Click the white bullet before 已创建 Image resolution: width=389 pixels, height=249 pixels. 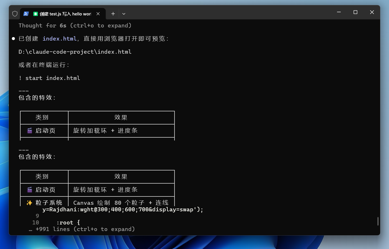13,39
